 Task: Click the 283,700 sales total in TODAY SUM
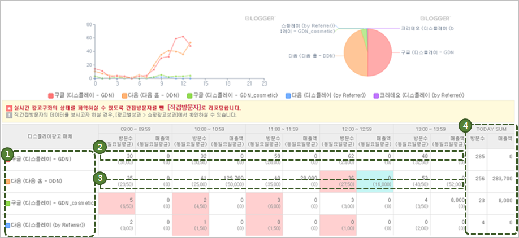(x=503, y=179)
